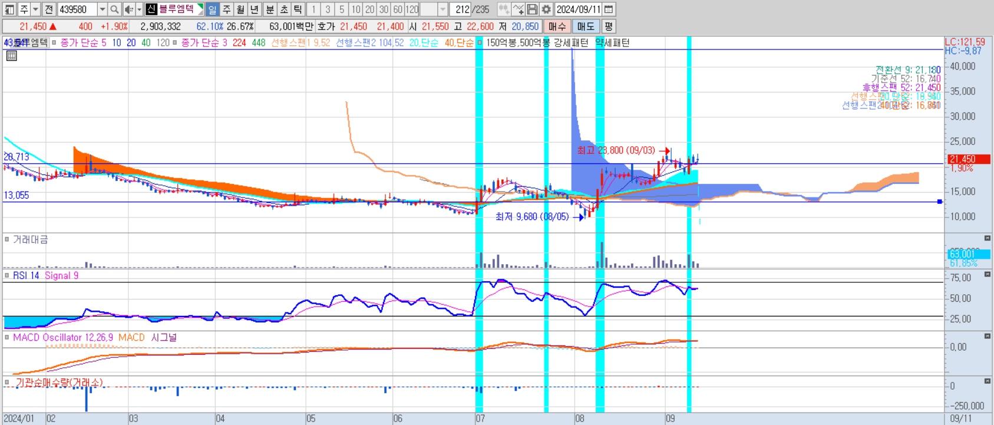The height and width of the screenshot is (425, 994).
Task: Toggle the 150억봉,500억봉 marker
Action: (x=480, y=42)
